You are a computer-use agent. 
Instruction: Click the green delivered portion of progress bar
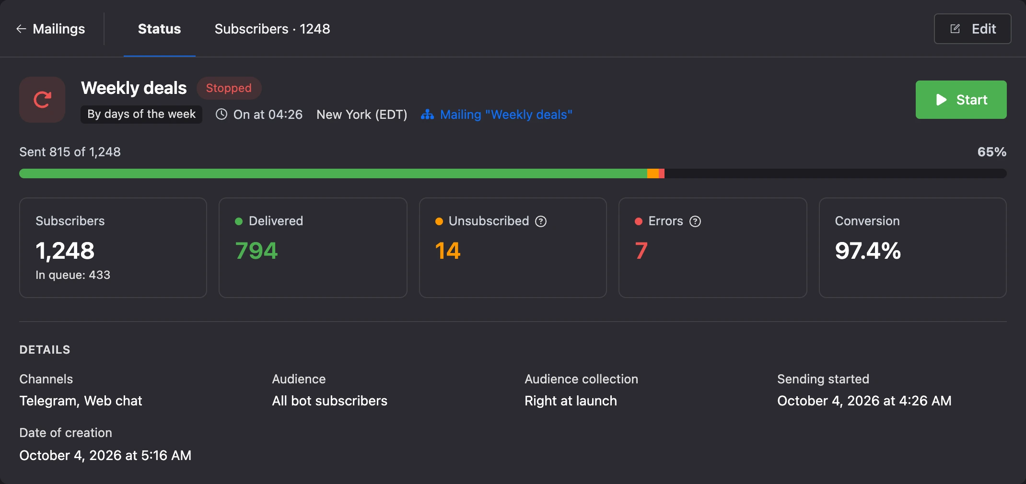pyautogui.click(x=333, y=173)
